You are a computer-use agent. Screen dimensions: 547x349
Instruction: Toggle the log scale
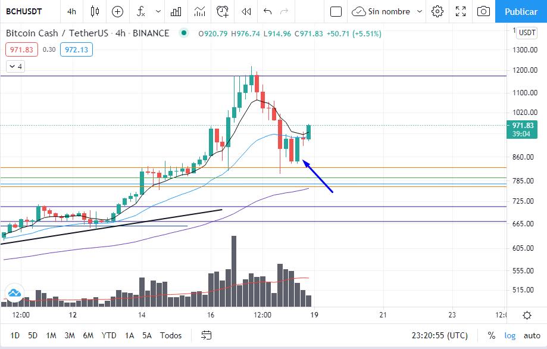click(x=510, y=335)
